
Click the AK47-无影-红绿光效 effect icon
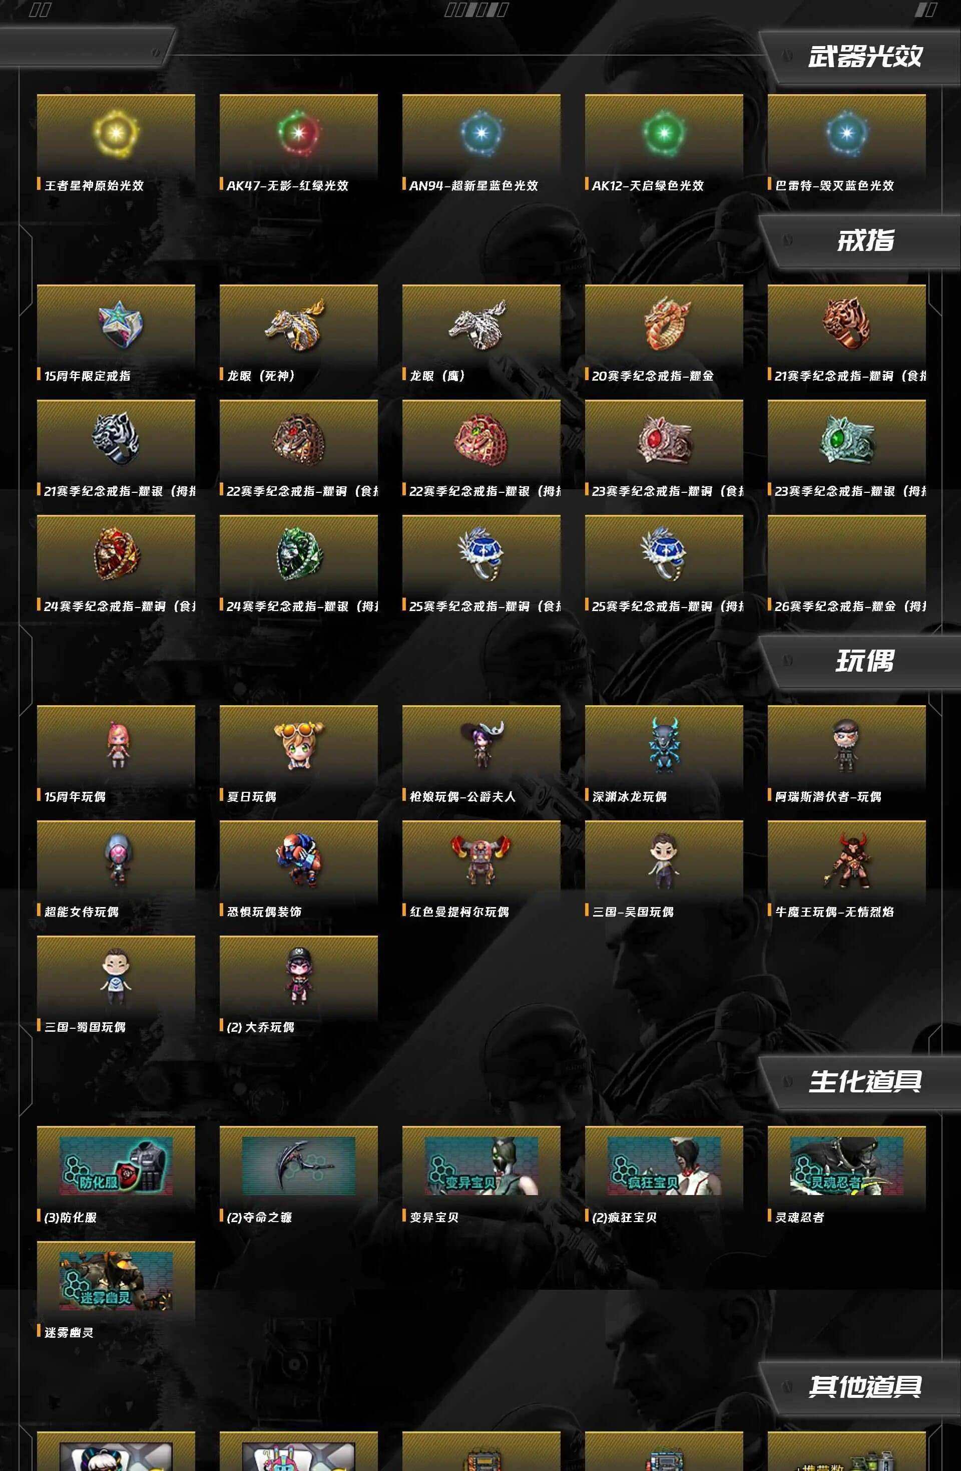point(298,133)
